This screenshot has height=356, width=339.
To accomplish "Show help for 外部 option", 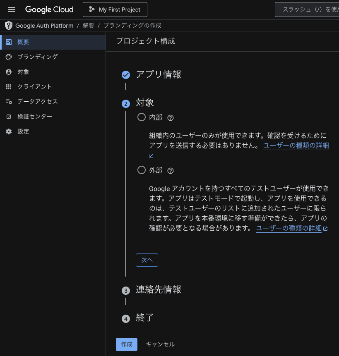I will coord(171,171).
